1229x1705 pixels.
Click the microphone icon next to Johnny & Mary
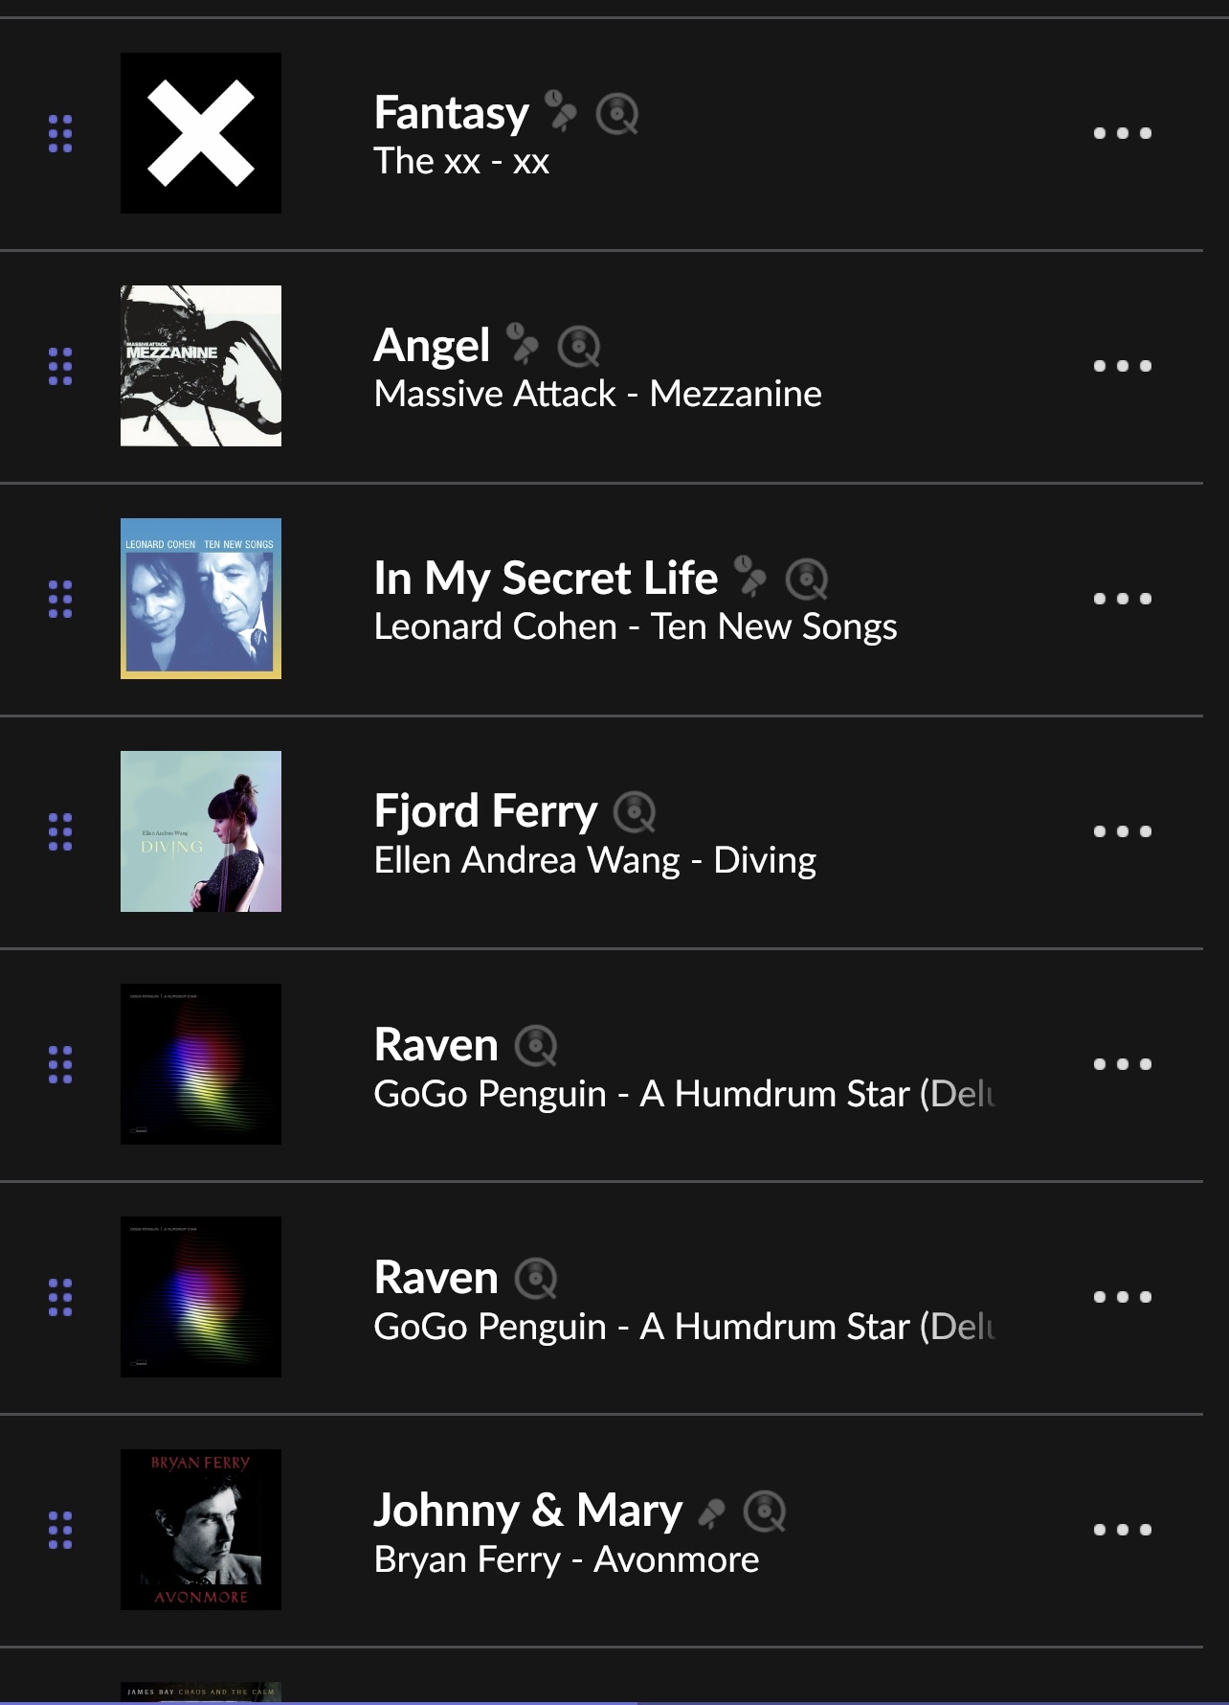[x=711, y=1512]
